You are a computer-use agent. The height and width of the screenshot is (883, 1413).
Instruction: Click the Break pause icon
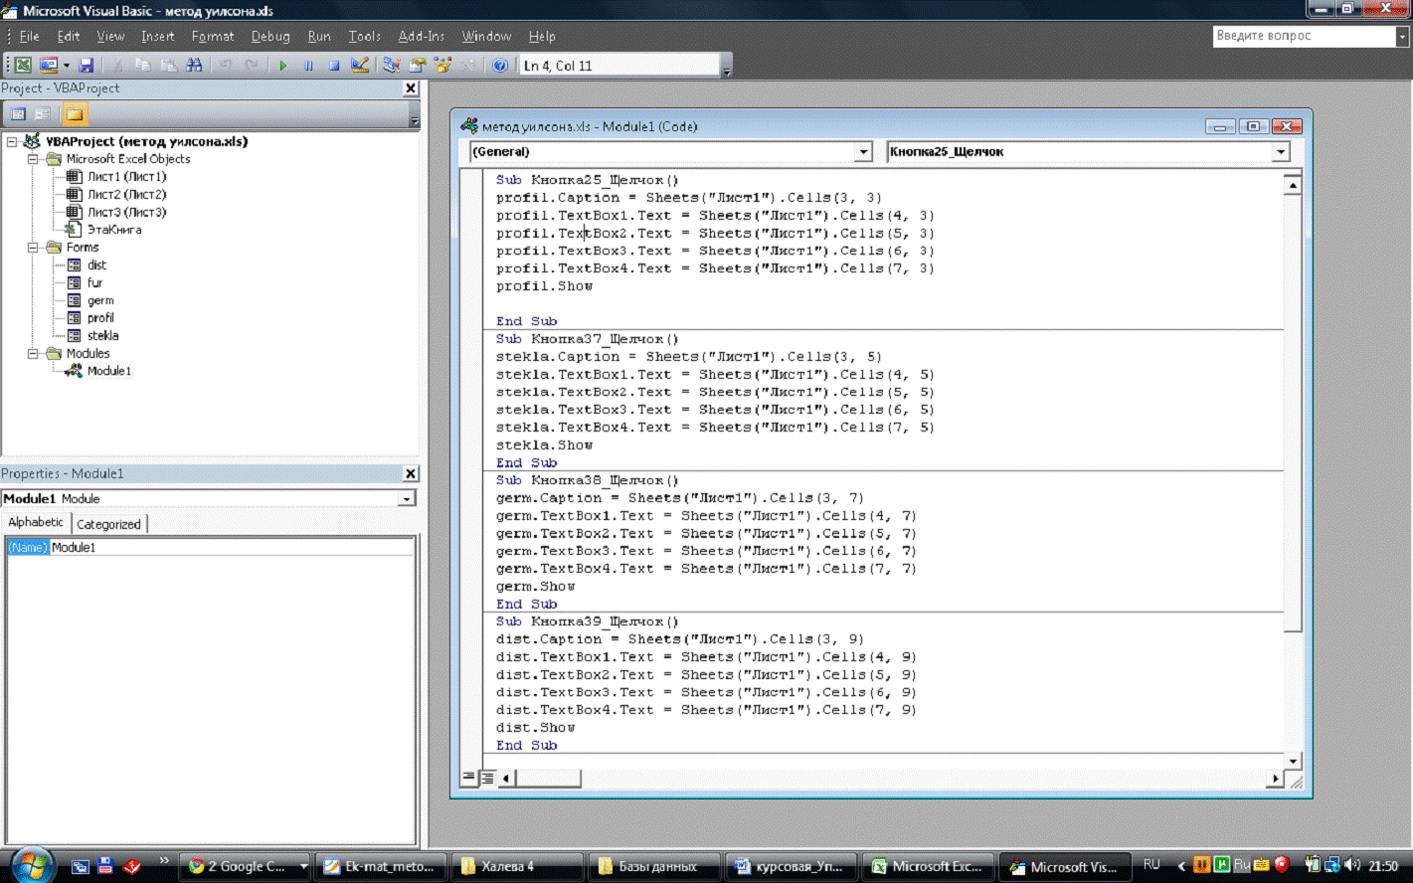pos(308,66)
